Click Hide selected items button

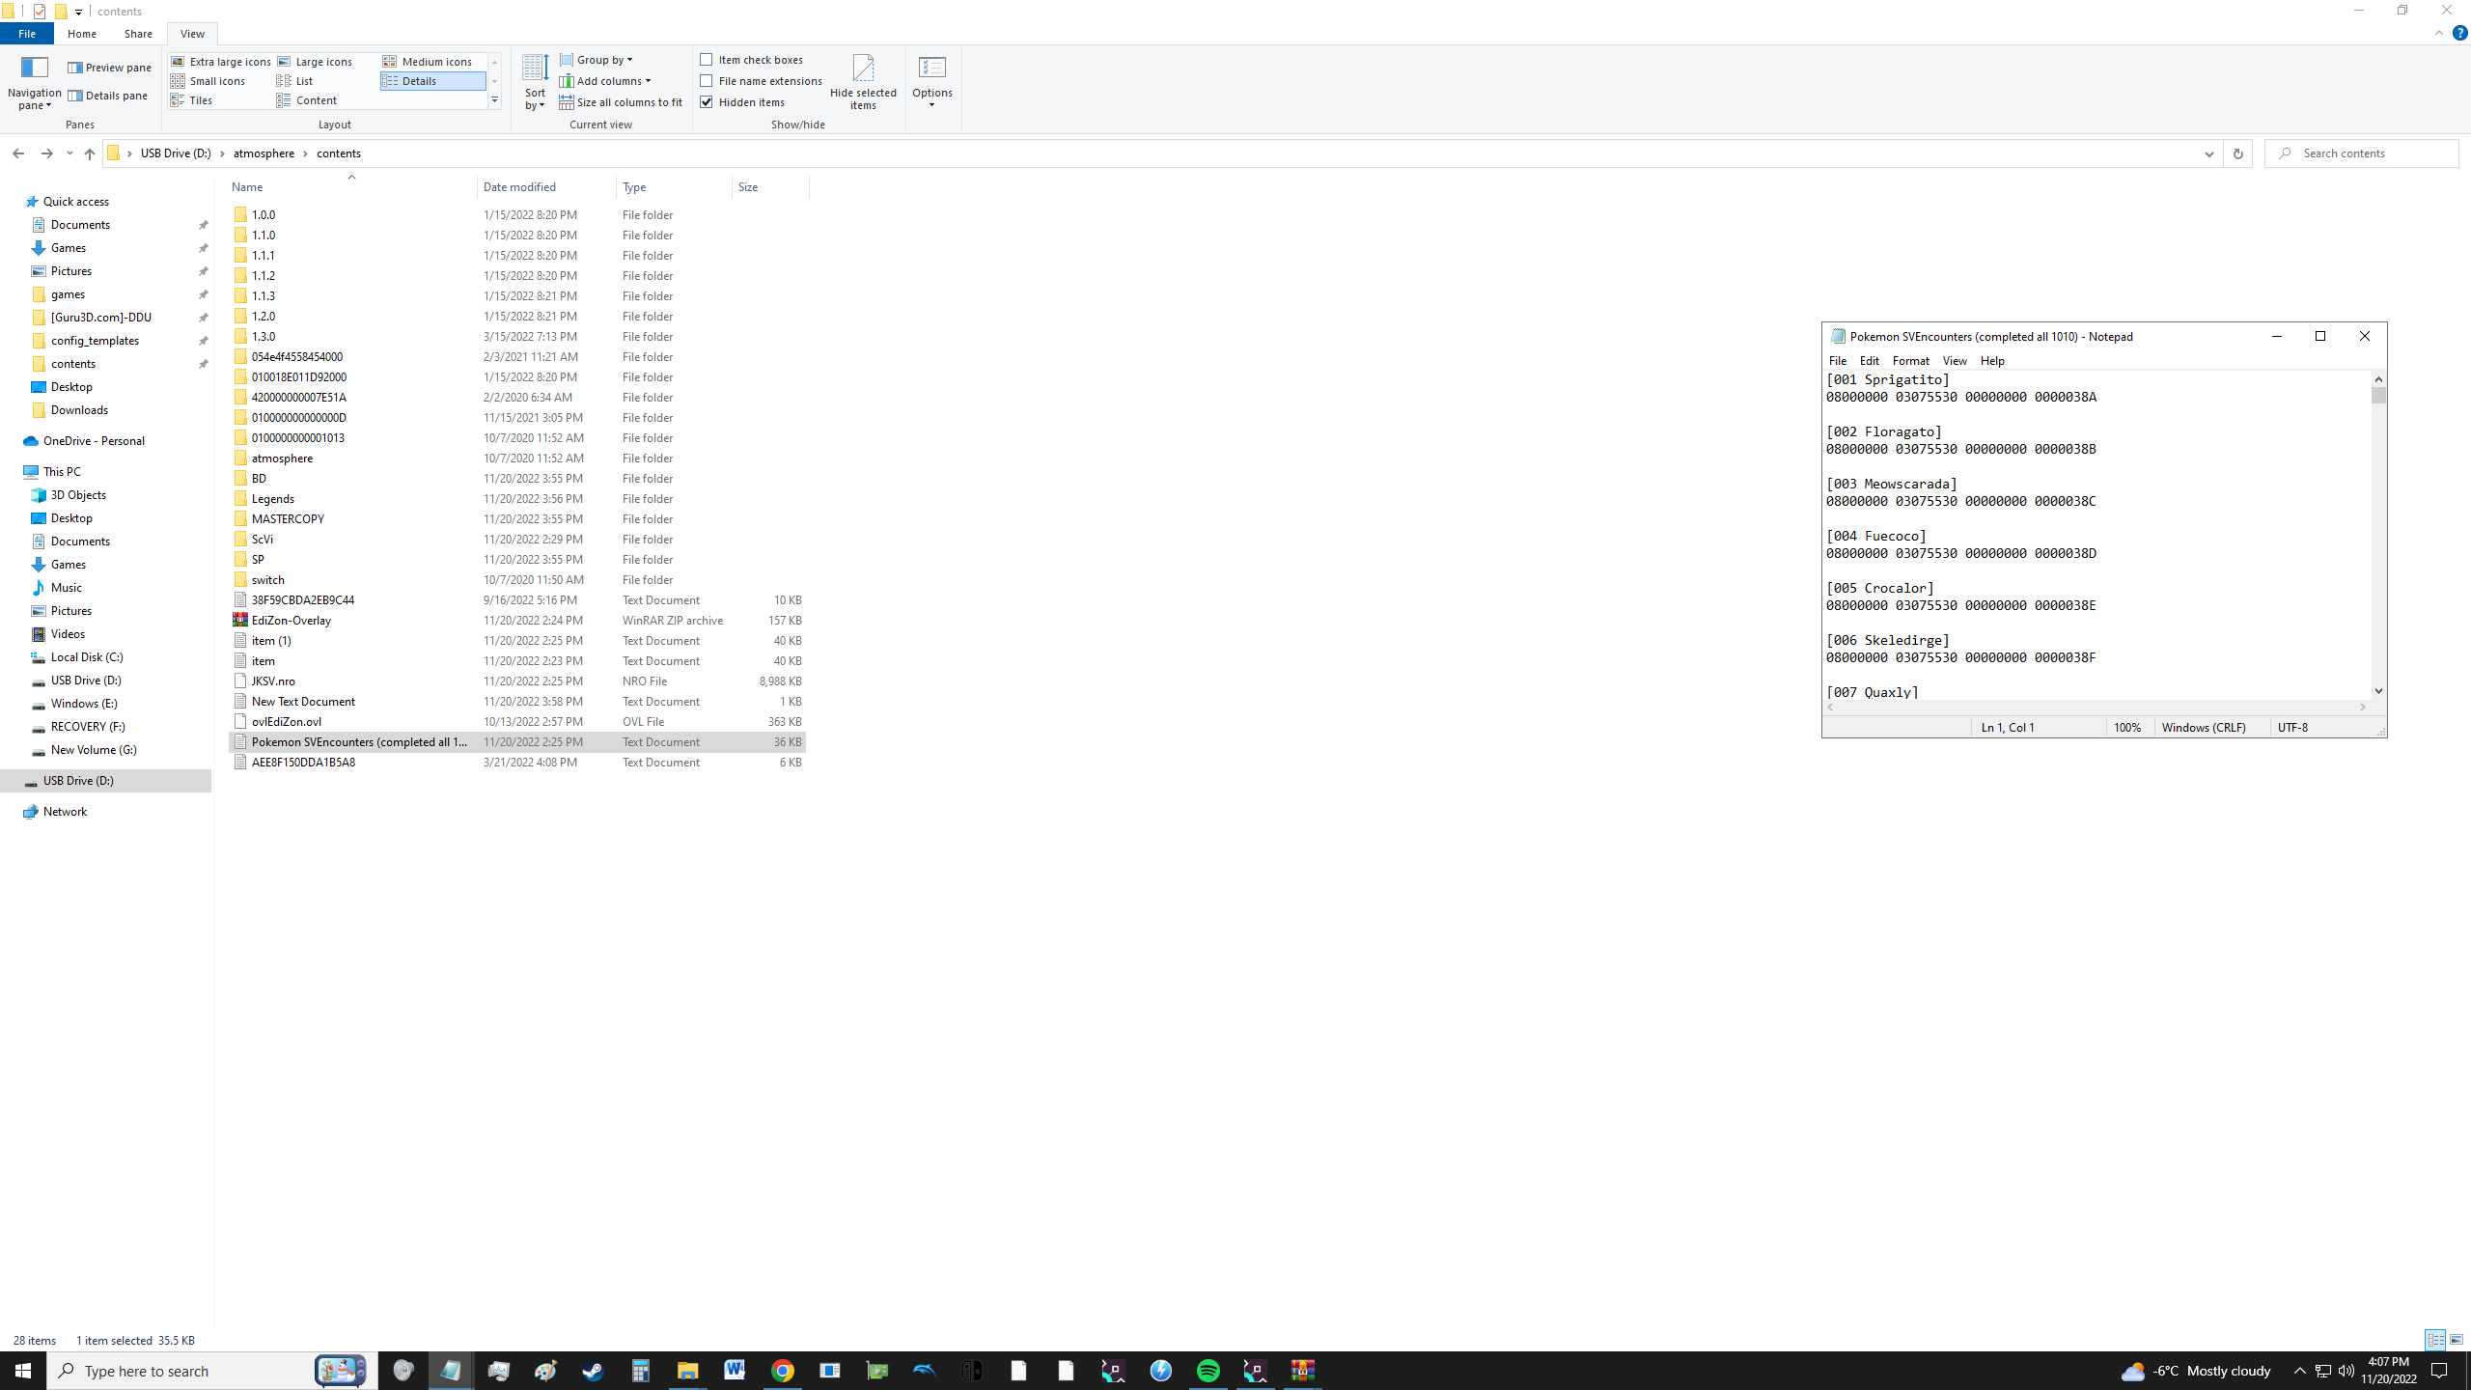[863, 83]
